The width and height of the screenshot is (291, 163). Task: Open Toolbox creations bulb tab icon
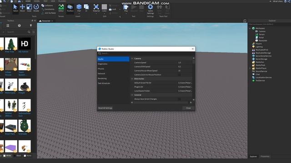point(31,26)
